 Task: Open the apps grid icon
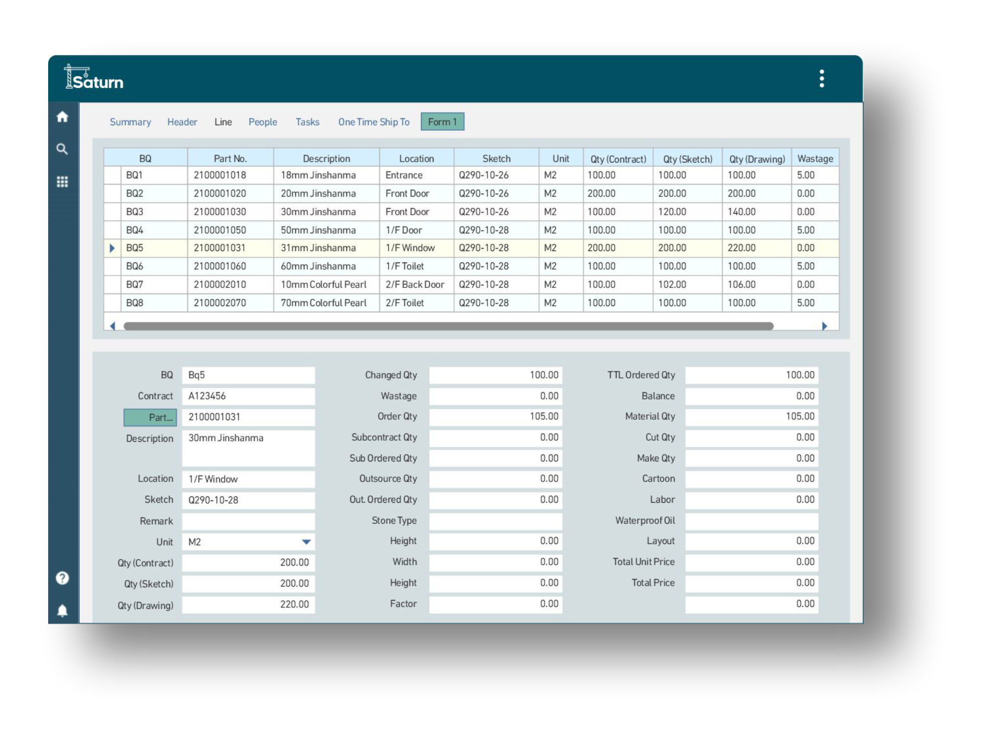62,182
